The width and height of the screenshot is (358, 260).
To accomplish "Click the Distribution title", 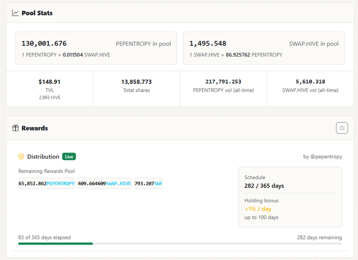I will (43, 157).
